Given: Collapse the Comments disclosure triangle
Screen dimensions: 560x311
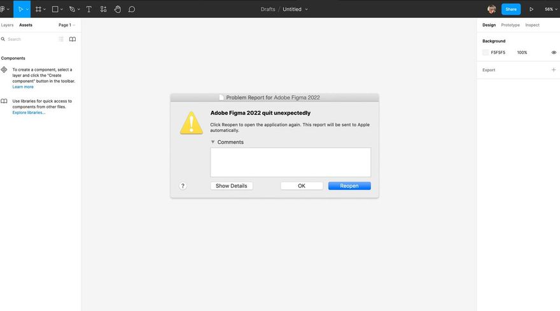Looking at the screenshot, I should click(213, 142).
